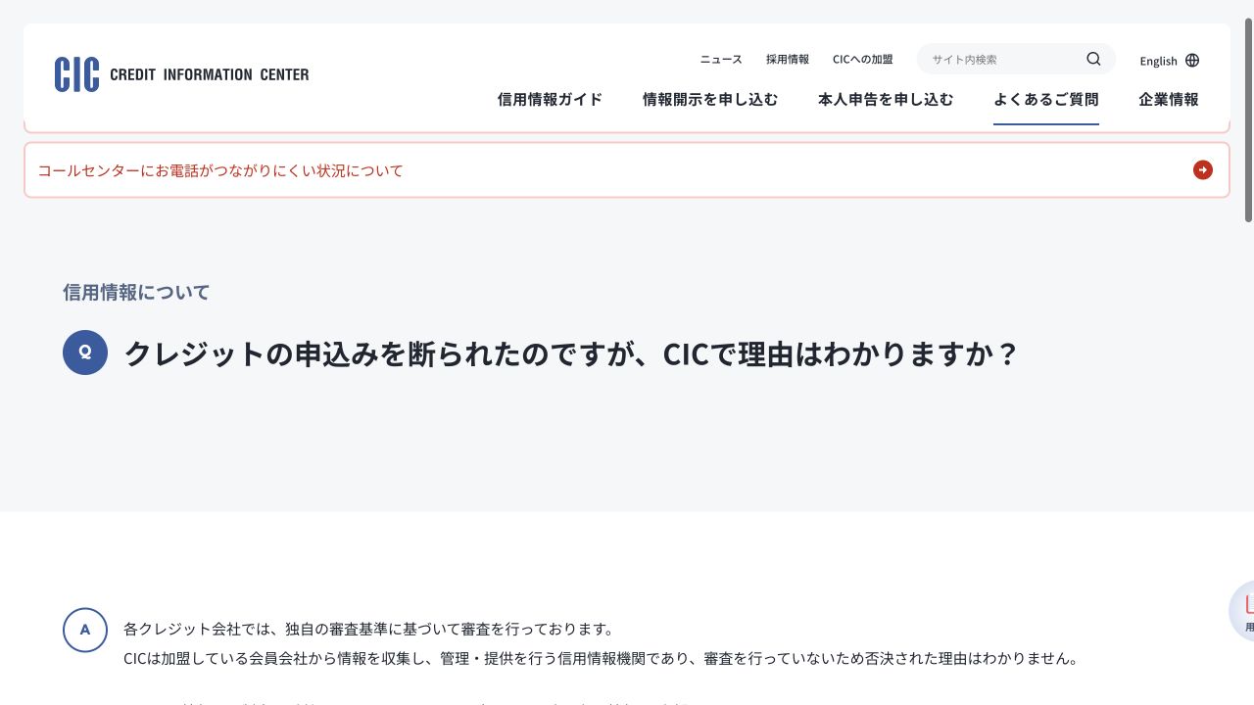This screenshot has width=1254, height=705.
Task: Open the 情報開示を申し込む menu
Action: (x=710, y=99)
